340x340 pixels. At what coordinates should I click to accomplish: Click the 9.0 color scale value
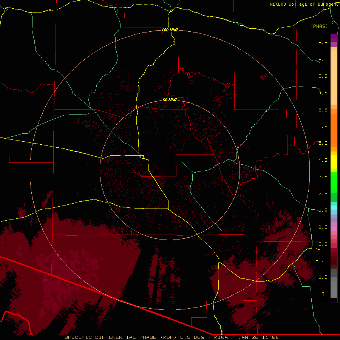click(x=323, y=59)
